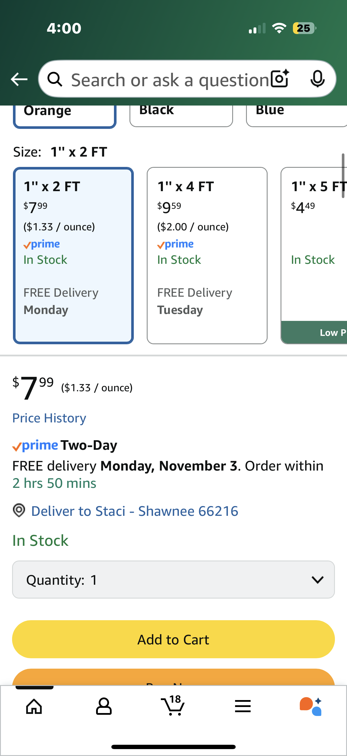Open camera lens visual search
This screenshot has height=756, width=347.
pyautogui.click(x=280, y=79)
